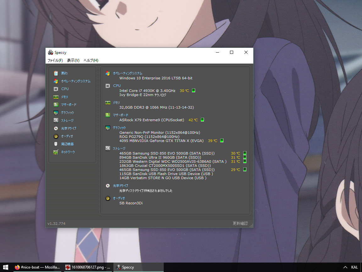
Task: Open the グラフィック heading link in summary
Action: coord(119,128)
